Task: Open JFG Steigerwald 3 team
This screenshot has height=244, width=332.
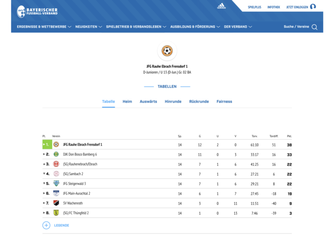Action: [x=74, y=184]
